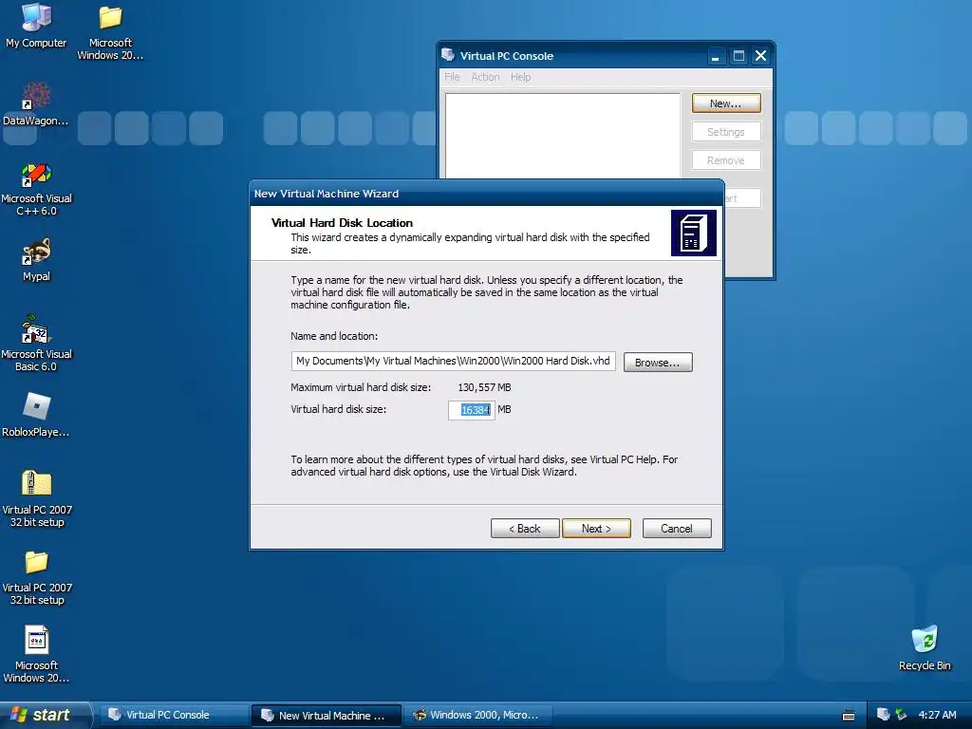Click Browse... to choose disk location
This screenshot has height=729, width=972.
coord(658,363)
